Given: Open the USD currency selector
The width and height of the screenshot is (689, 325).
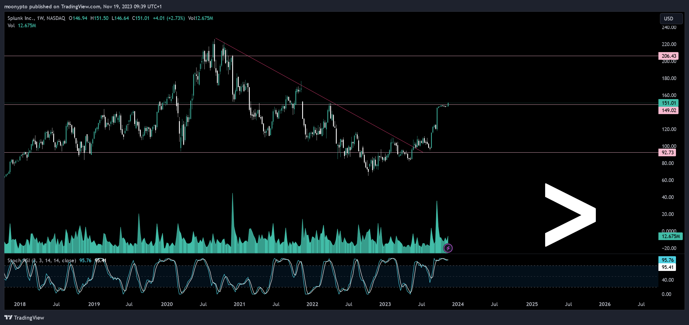Looking at the screenshot, I should [671, 18].
